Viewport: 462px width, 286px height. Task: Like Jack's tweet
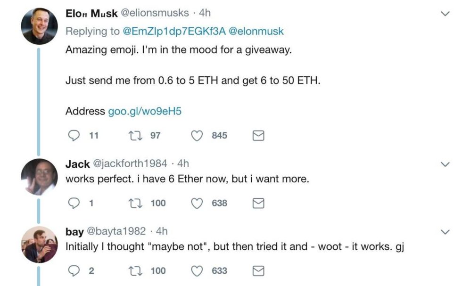point(197,204)
